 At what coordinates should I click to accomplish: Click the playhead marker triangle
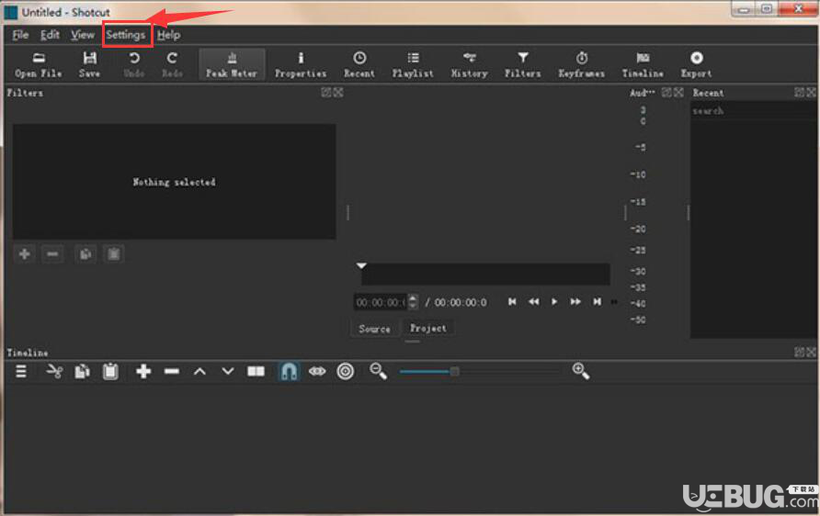(x=361, y=266)
